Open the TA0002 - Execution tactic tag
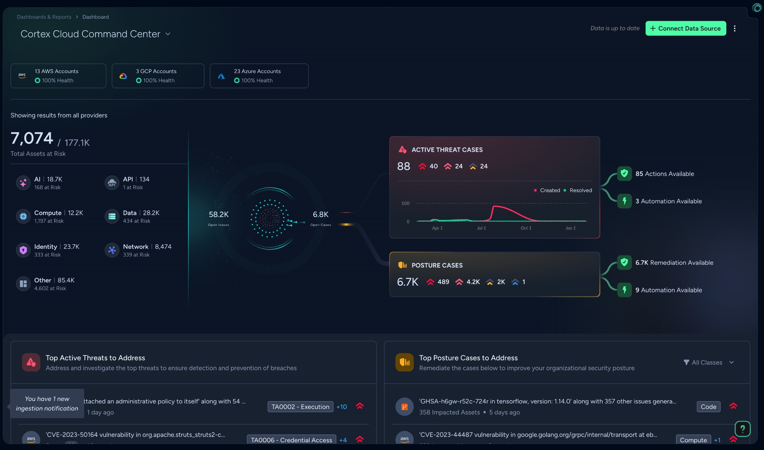Screen dimensions: 764x450 (x=300, y=406)
